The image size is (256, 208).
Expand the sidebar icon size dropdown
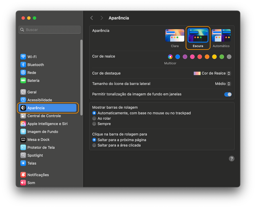click(223, 84)
